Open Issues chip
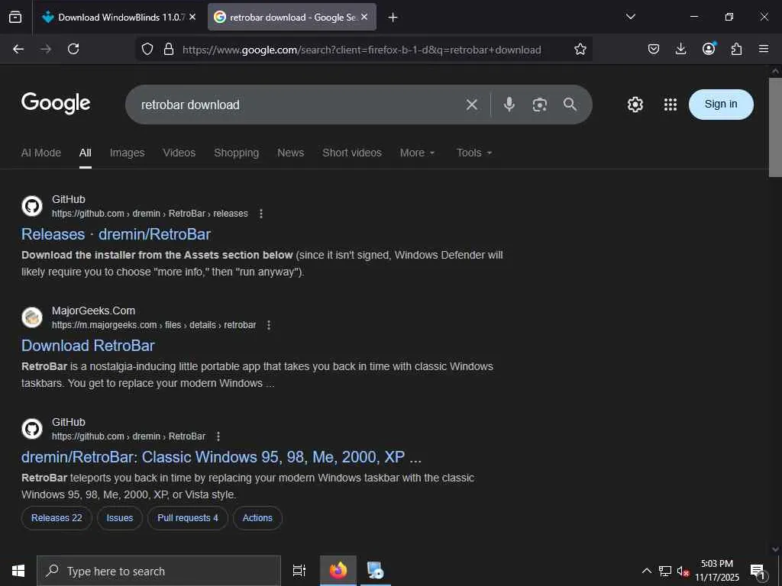This screenshot has width=782, height=586. (x=120, y=518)
